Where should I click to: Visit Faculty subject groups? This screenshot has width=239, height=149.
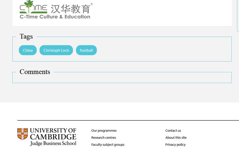pos(108,144)
